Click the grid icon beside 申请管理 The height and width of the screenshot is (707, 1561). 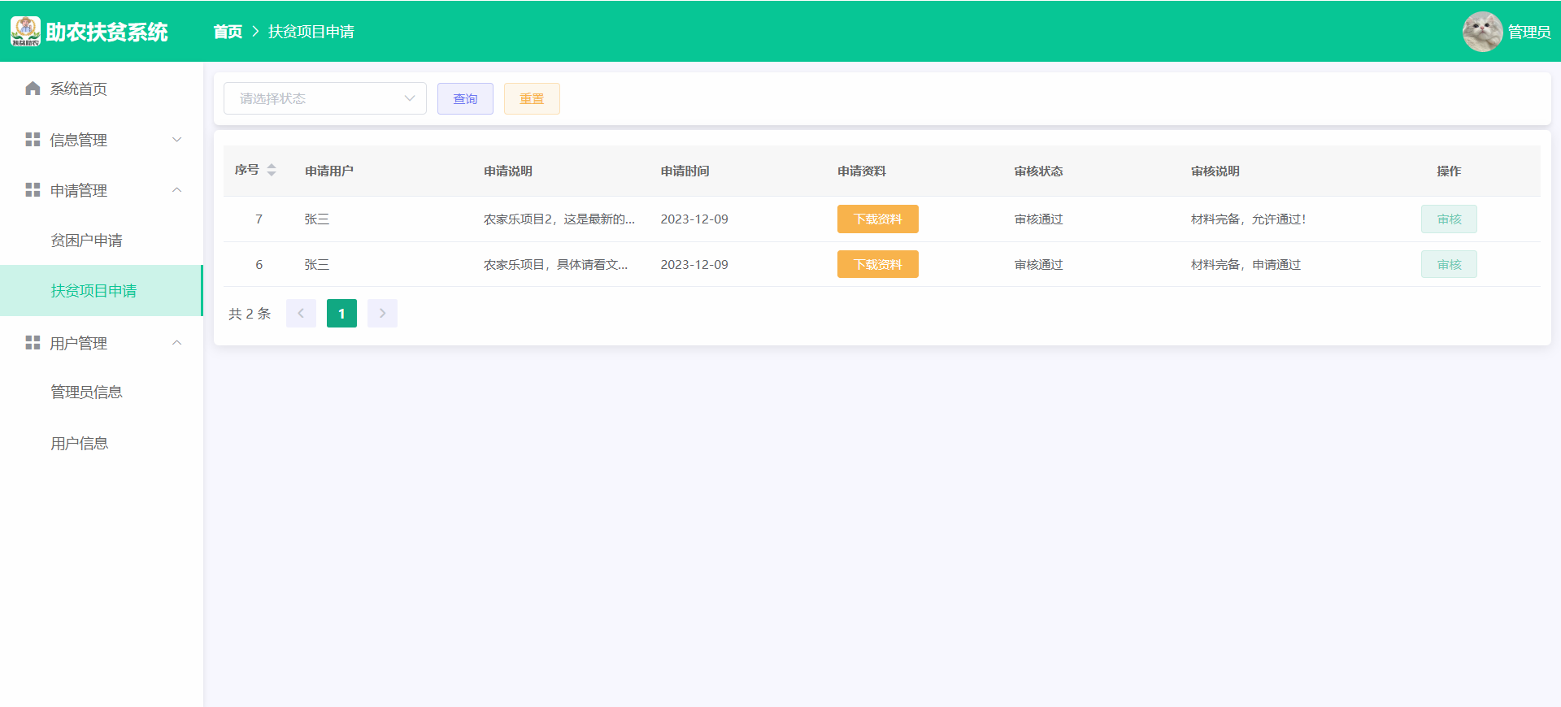coord(33,190)
